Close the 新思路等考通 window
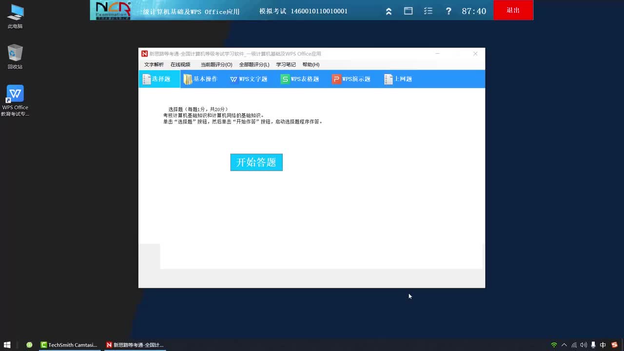 coord(475,54)
